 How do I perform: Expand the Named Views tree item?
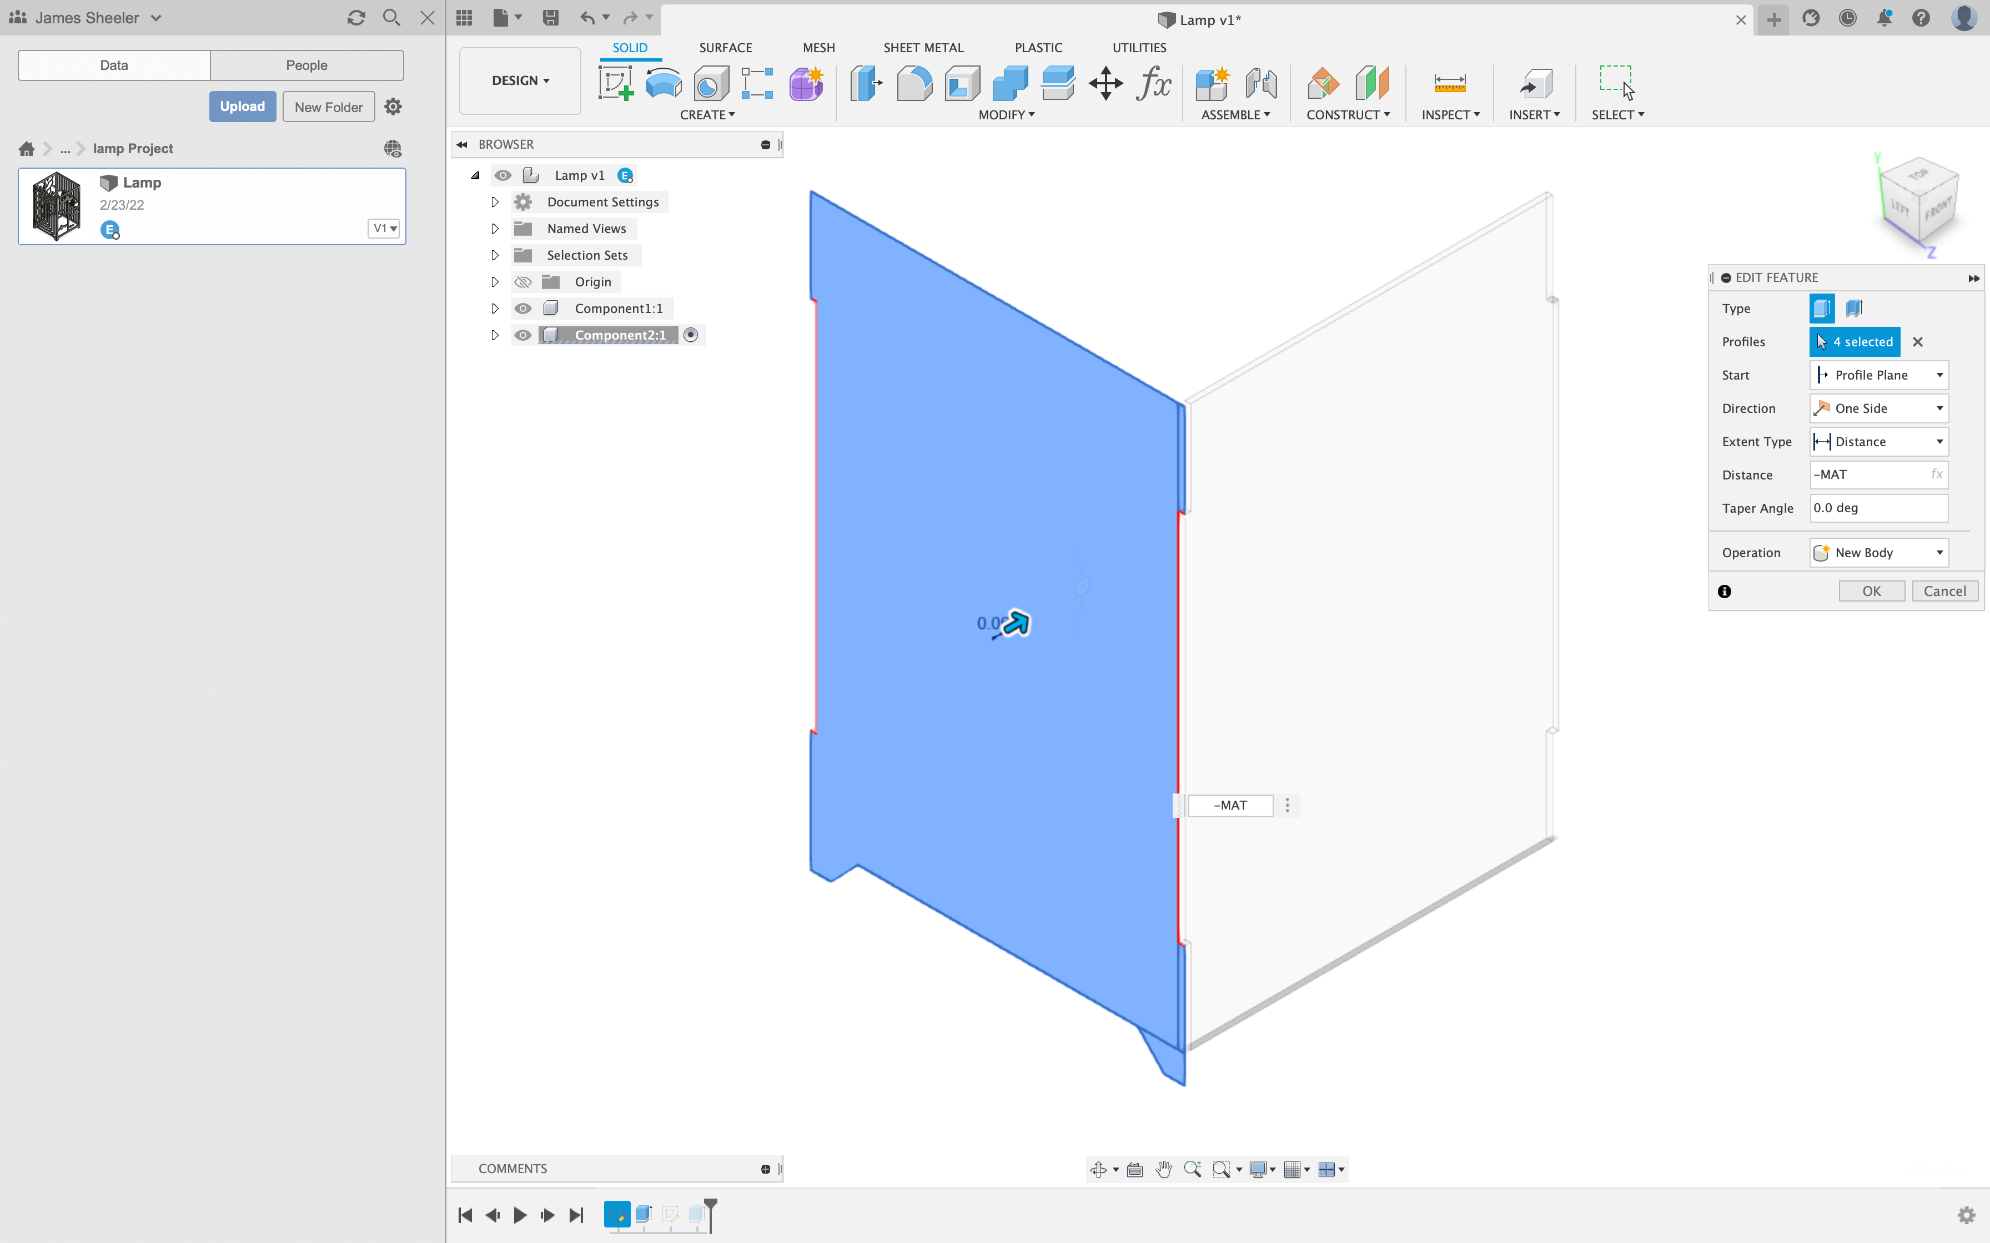(494, 228)
